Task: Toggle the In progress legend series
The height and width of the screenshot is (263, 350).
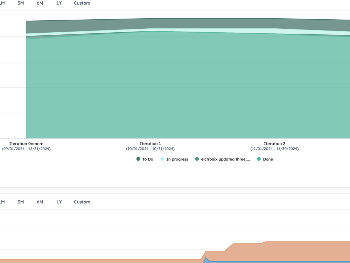Action: [x=174, y=159]
